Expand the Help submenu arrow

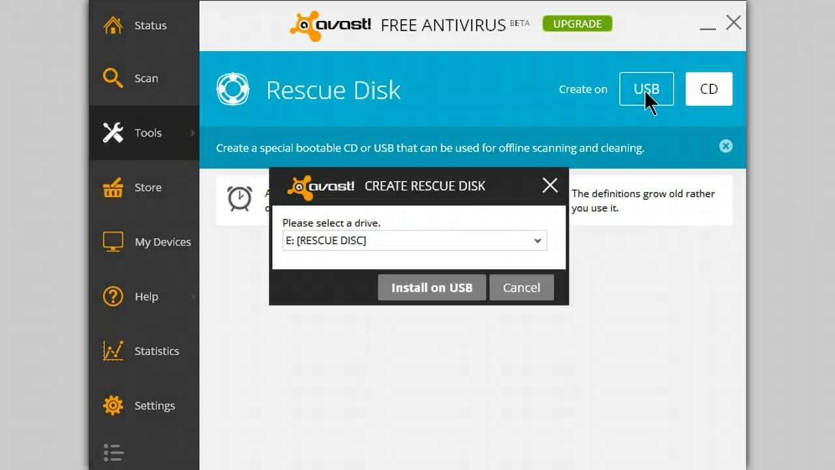point(192,296)
